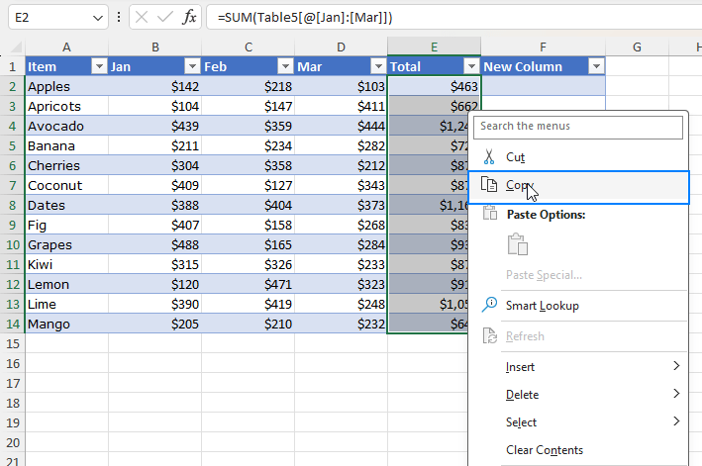Click the Lime cell
This screenshot has width=702, height=466.
[66, 304]
